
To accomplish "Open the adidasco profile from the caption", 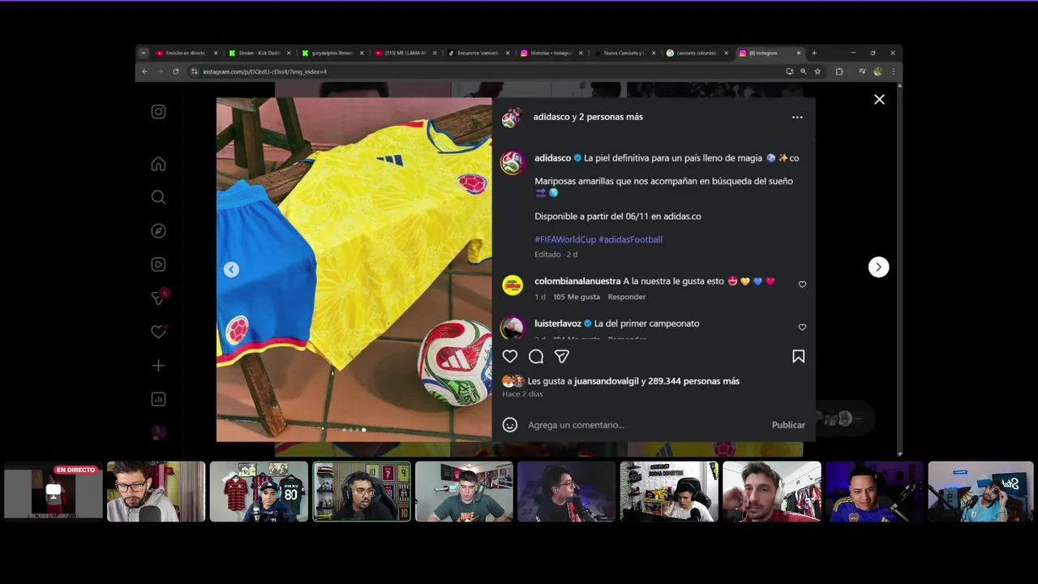I will click(552, 158).
